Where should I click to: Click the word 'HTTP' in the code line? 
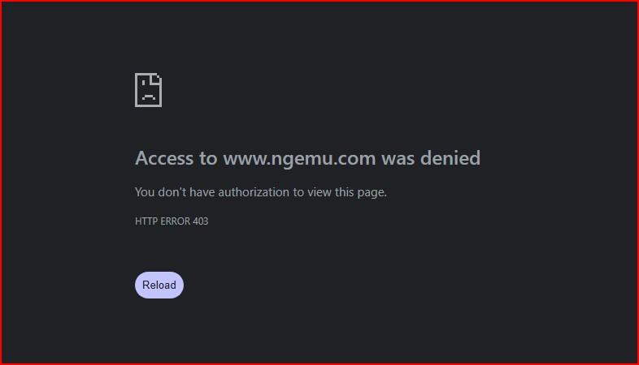pos(146,221)
